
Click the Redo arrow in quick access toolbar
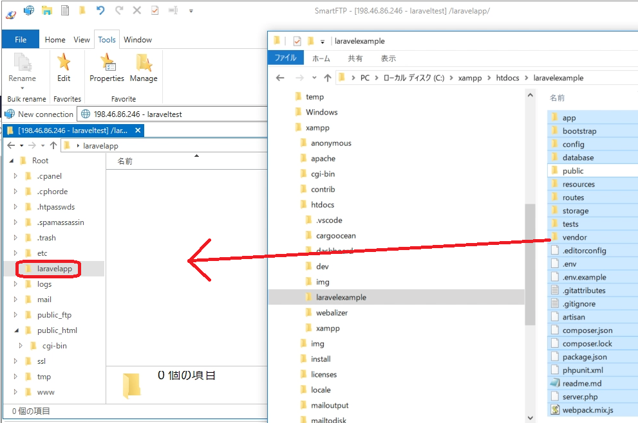pos(119,10)
